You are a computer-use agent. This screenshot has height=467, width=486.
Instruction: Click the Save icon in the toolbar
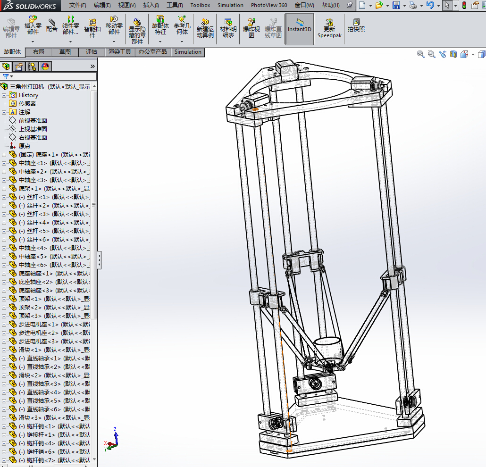396,5
